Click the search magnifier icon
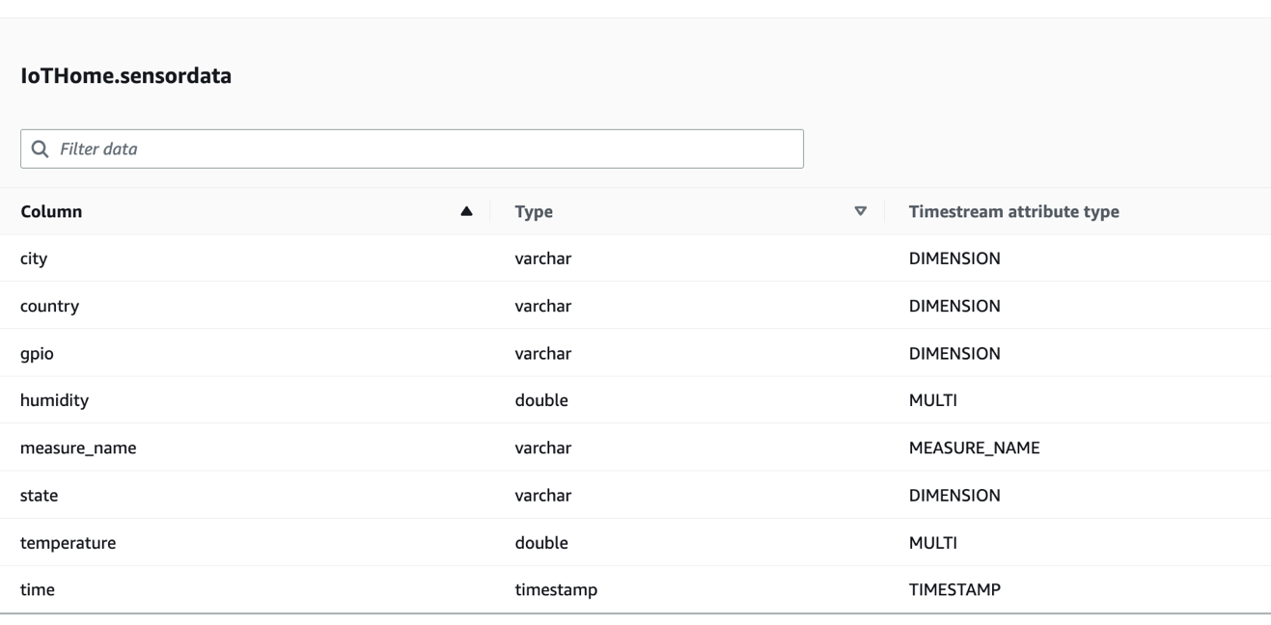1271x625 pixels. coord(40,149)
